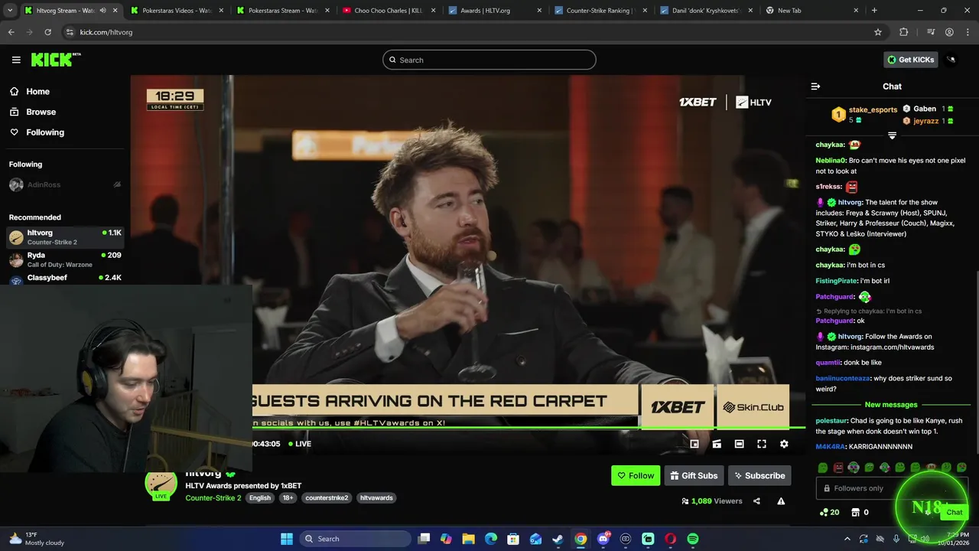The width and height of the screenshot is (979, 551).
Task: Go to Home in Kick sidebar
Action: [29, 91]
